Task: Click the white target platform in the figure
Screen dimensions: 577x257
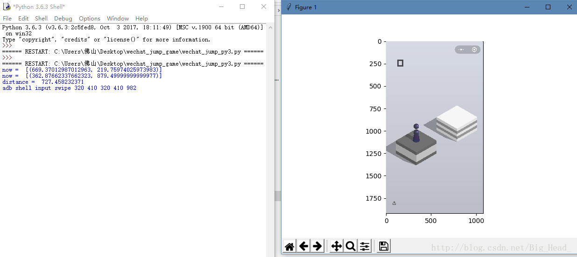Action: 457,123
